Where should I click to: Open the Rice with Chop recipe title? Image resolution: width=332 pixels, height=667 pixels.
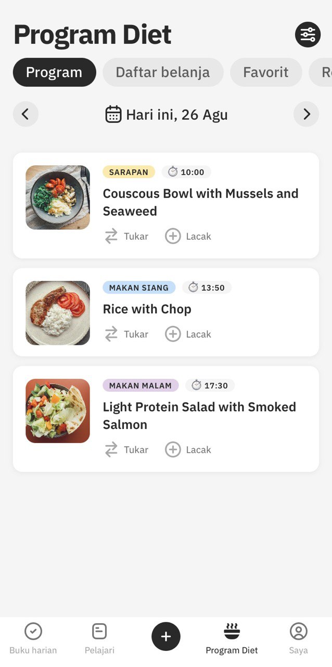(147, 309)
